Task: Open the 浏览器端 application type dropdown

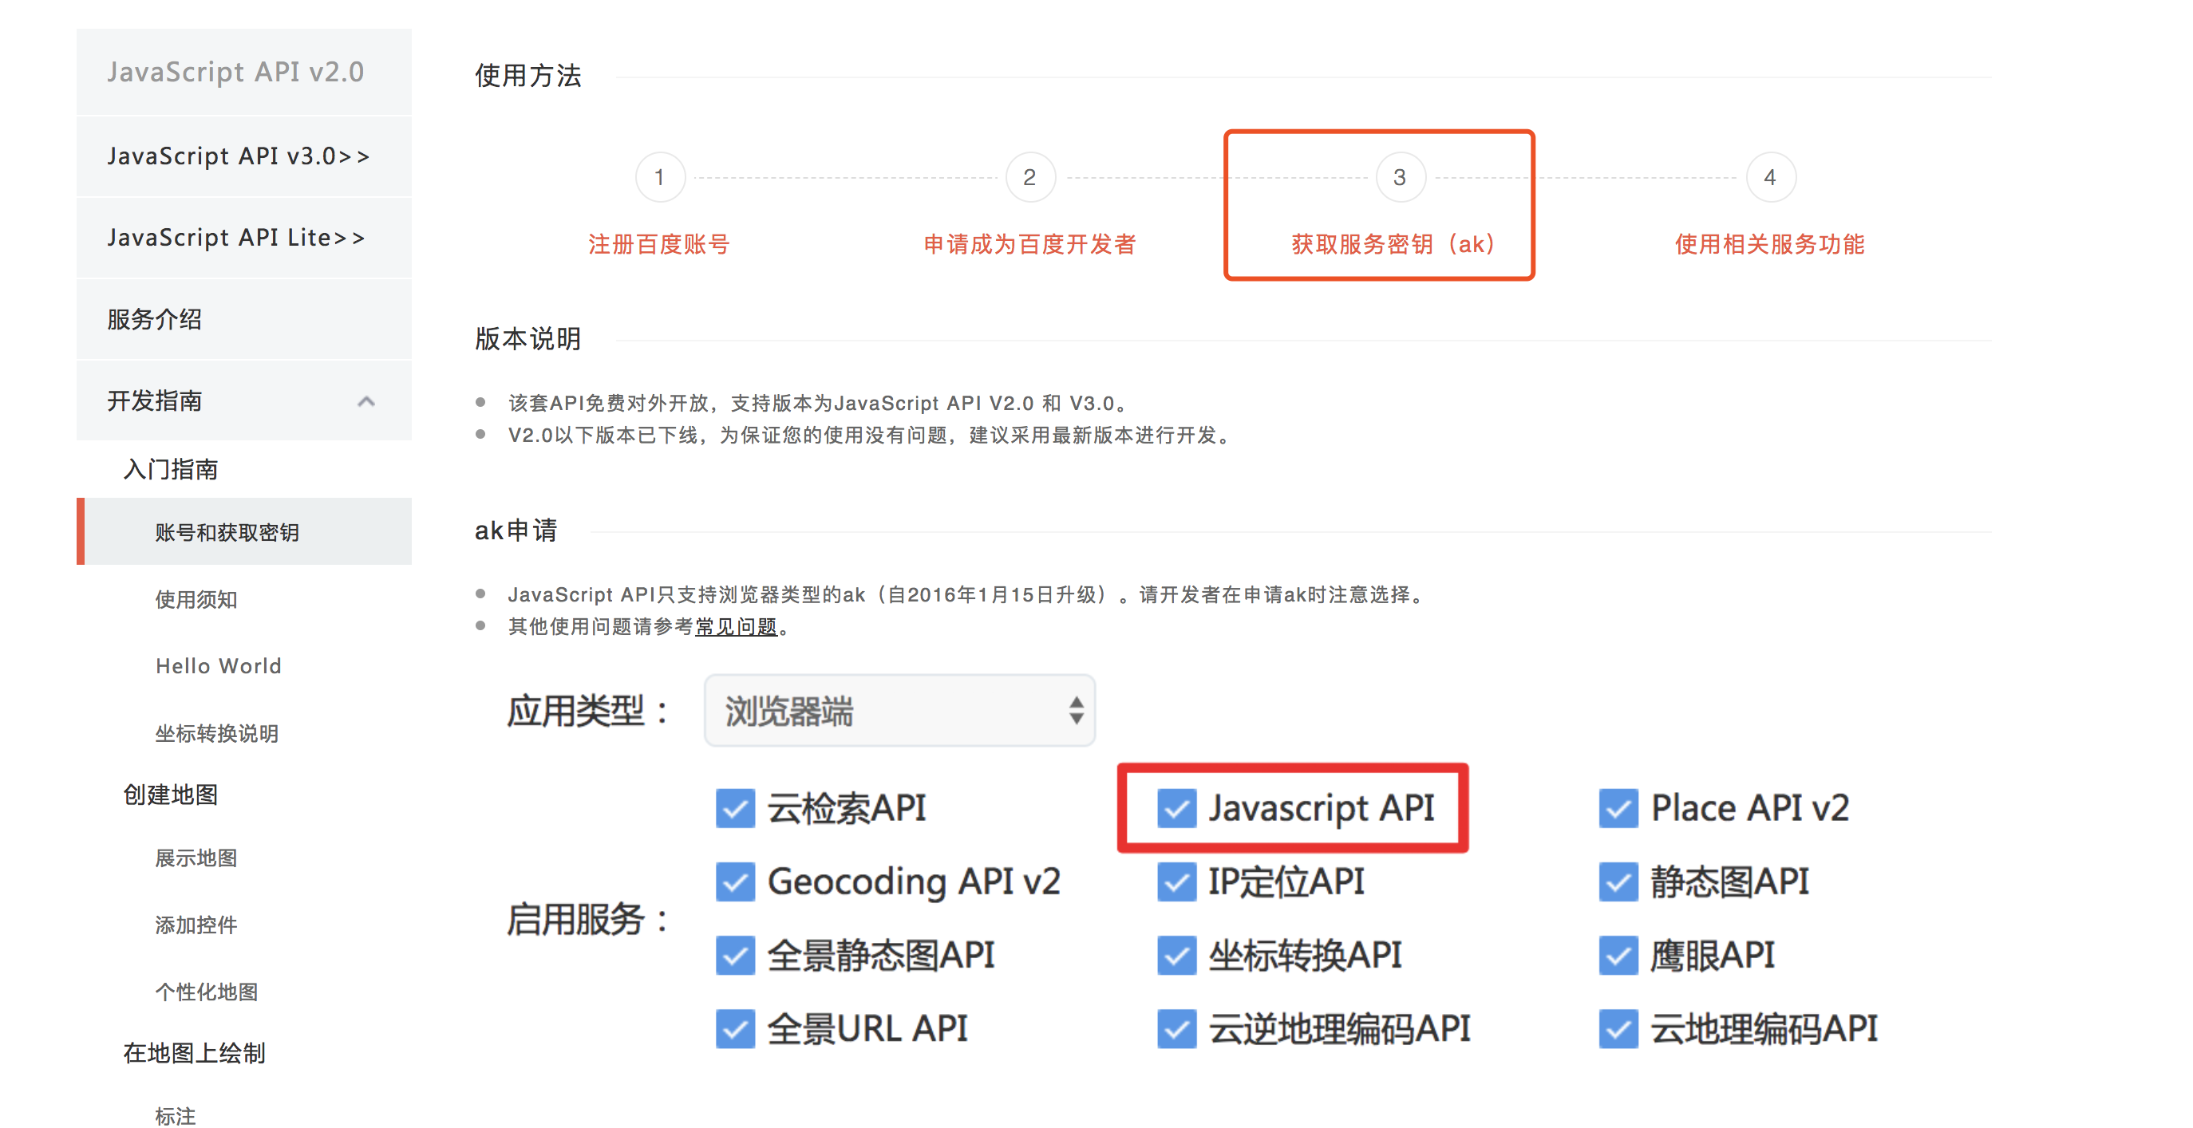Action: coord(899,711)
